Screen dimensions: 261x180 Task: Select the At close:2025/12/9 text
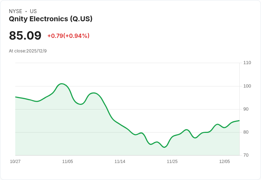coord(28,51)
